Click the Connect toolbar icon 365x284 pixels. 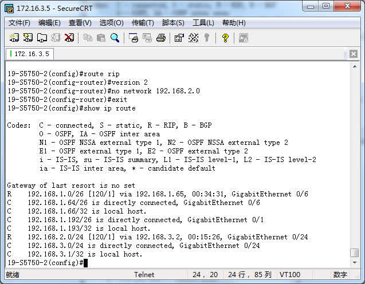coord(14,38)
